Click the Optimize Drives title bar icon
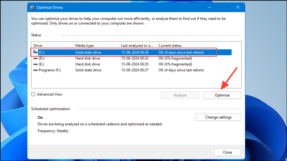The width and height of the screenshot is (287, 161). coord(32,7)
